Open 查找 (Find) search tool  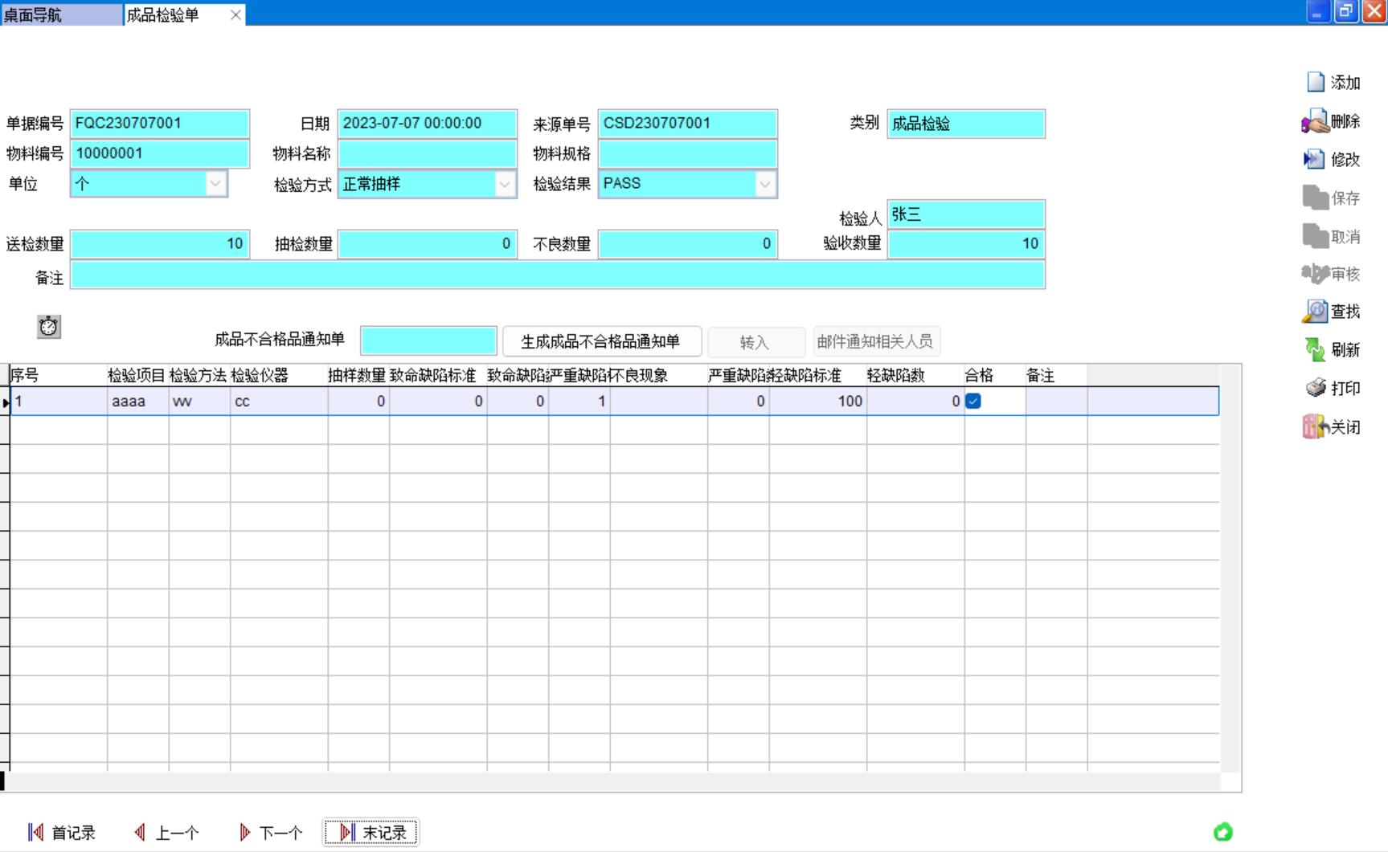pyautogui.click(x=1315, y=311)
